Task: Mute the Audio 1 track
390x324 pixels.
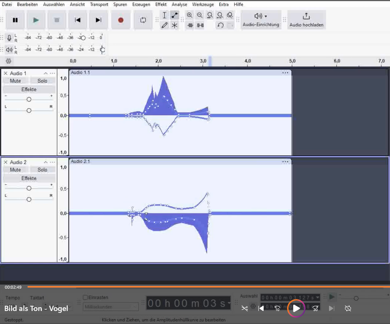Action: [15, 81]
